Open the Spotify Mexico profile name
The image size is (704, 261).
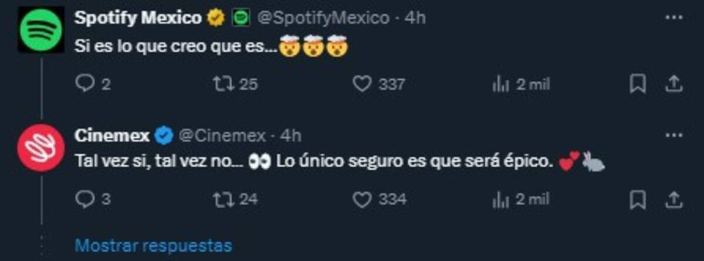(138, 18)
